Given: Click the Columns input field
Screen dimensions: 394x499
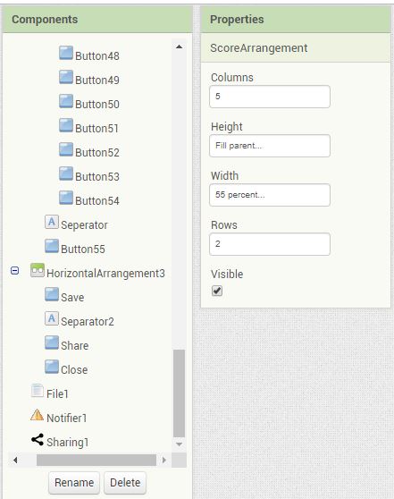Looking at the screenshot, I should [270, 97].
